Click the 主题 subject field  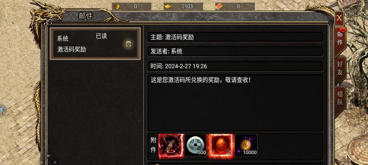235,37
